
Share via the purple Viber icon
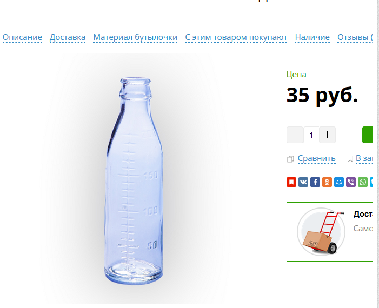(351, 182)
